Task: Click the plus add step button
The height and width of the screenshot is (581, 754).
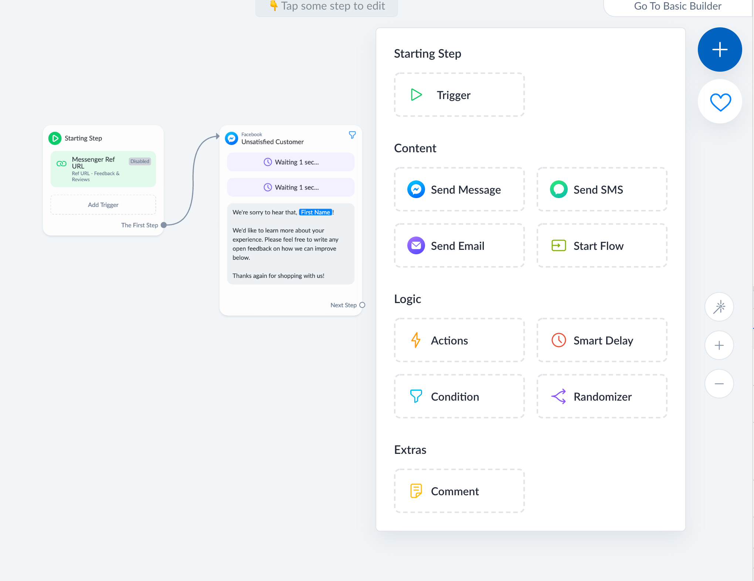Action: [x=720, y=50]
